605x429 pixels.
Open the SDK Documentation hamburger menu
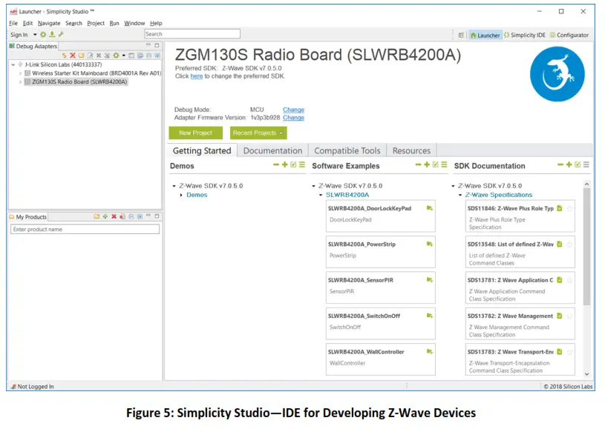[x=586, y=165]
